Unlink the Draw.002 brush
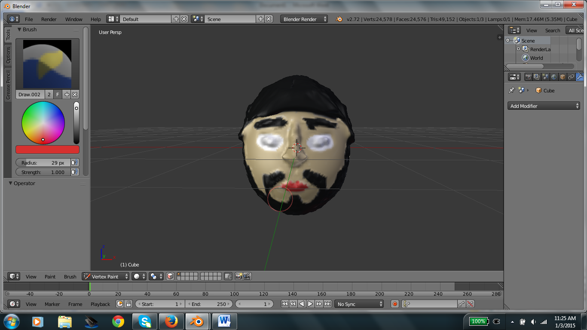The width and height of the screenshot is (587, 330). point(75,95)
